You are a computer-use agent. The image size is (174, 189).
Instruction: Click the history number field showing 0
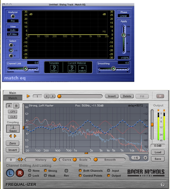click(11, 160)
